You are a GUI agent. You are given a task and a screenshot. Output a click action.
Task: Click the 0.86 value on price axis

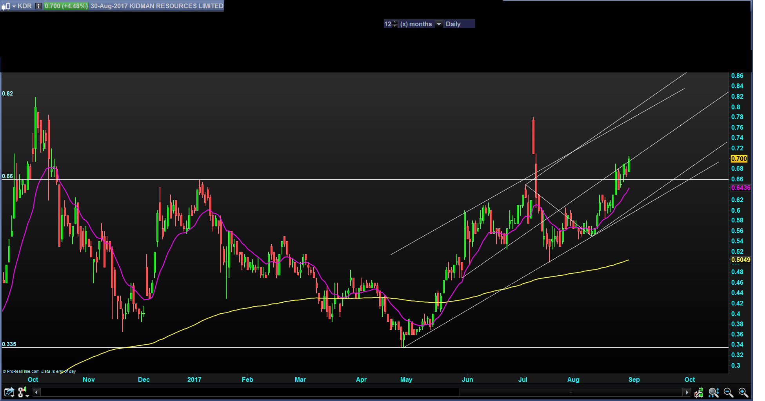click(x=737, y=76)
